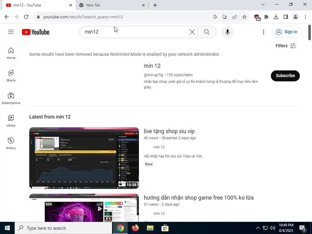Open YouTube settings three-dot menu
This screenshot has width=312, height=234.
coord(264,32)
